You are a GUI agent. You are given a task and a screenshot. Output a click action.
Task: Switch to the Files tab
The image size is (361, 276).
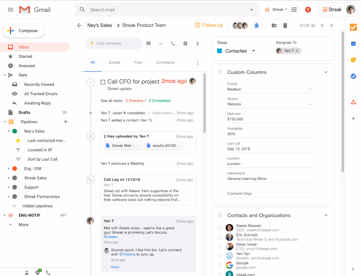click(x=138, y=63)
